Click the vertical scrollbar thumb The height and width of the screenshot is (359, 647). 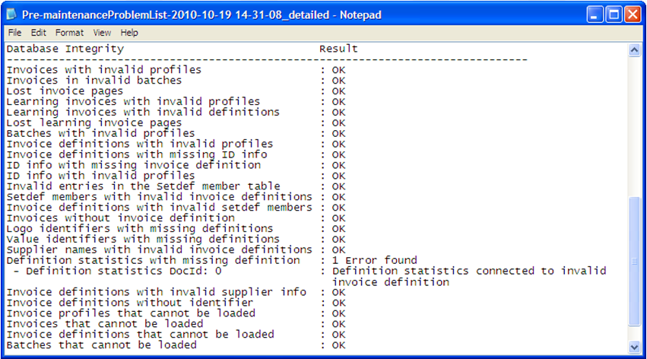click(634, 260)
